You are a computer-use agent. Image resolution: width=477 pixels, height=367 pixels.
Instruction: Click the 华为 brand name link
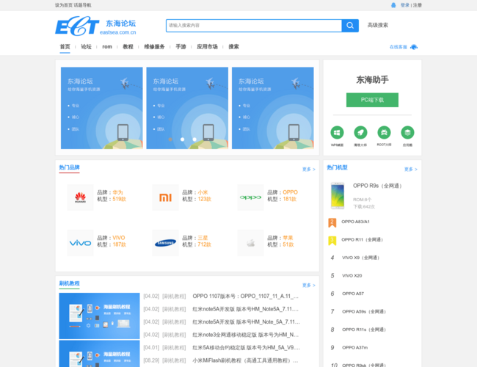(117, 192)
